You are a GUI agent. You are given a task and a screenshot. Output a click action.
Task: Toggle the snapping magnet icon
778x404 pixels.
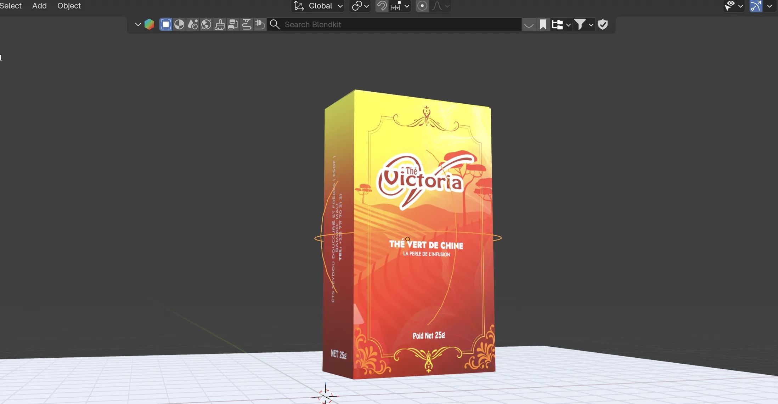pos(381,6)
